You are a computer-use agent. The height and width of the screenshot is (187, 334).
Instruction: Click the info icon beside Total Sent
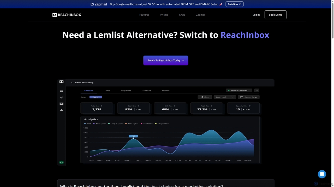(102, 106)
